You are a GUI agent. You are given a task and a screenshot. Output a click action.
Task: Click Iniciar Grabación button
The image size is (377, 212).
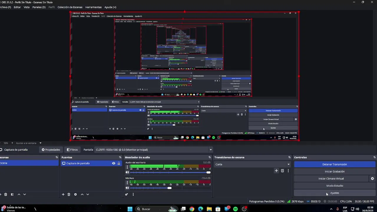[x=335, y=171]
